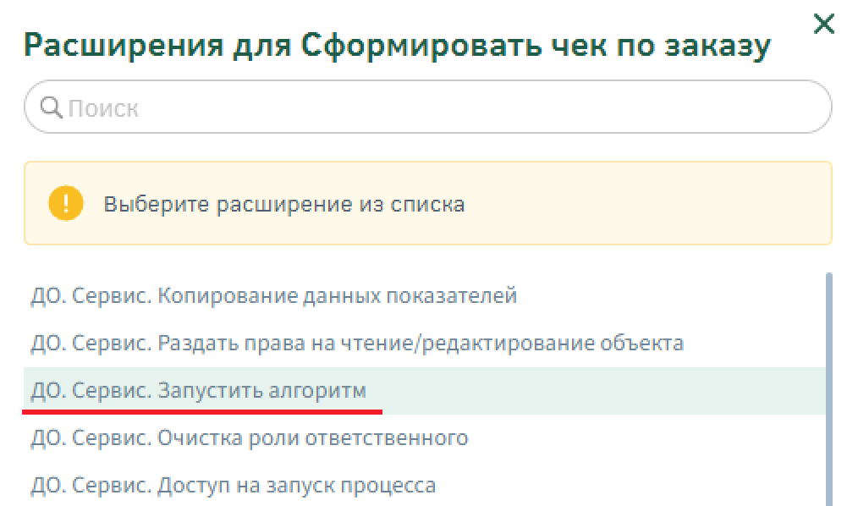The image size is (858, 506).
Task: Click the extension list's vertical scrollbar
Action: (828, 381)
